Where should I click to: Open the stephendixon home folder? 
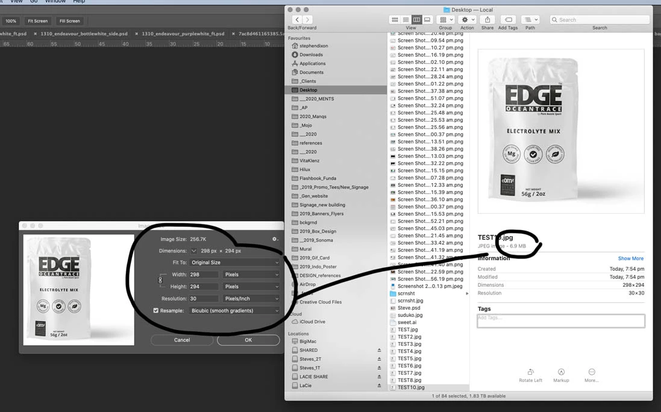tap(314, 46)
